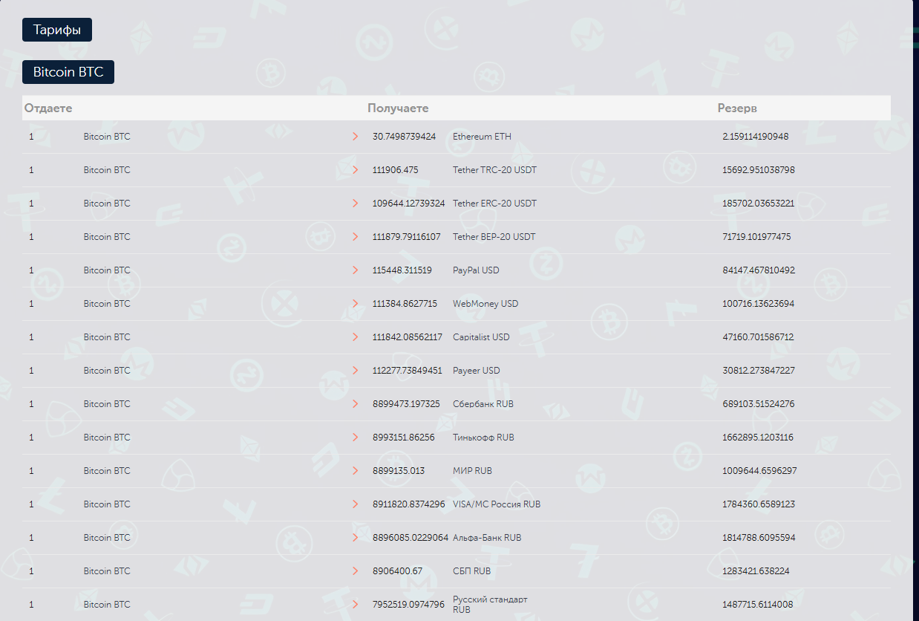Click the arrow icon in the Payeer USD row
Image resolution: width=919 pixels, height=621 pixels.
tap(356, 371)
